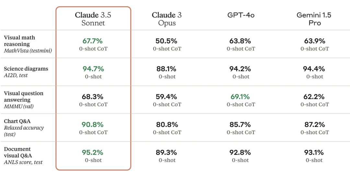Click Gemini 1.5 Pro's 93.1% score

coord(314,153)
